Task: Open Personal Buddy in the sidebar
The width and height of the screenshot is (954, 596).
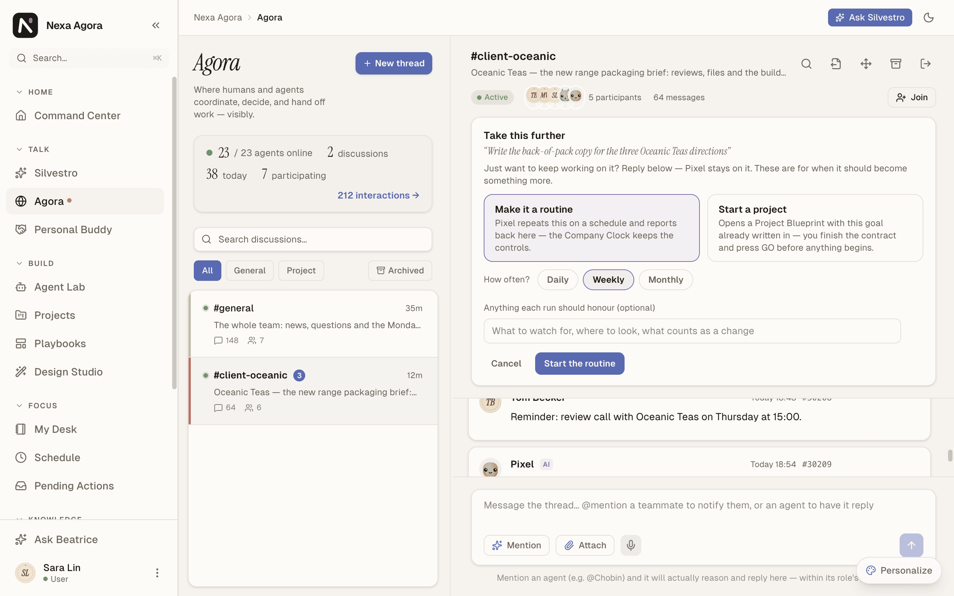Action: [85, 229]
